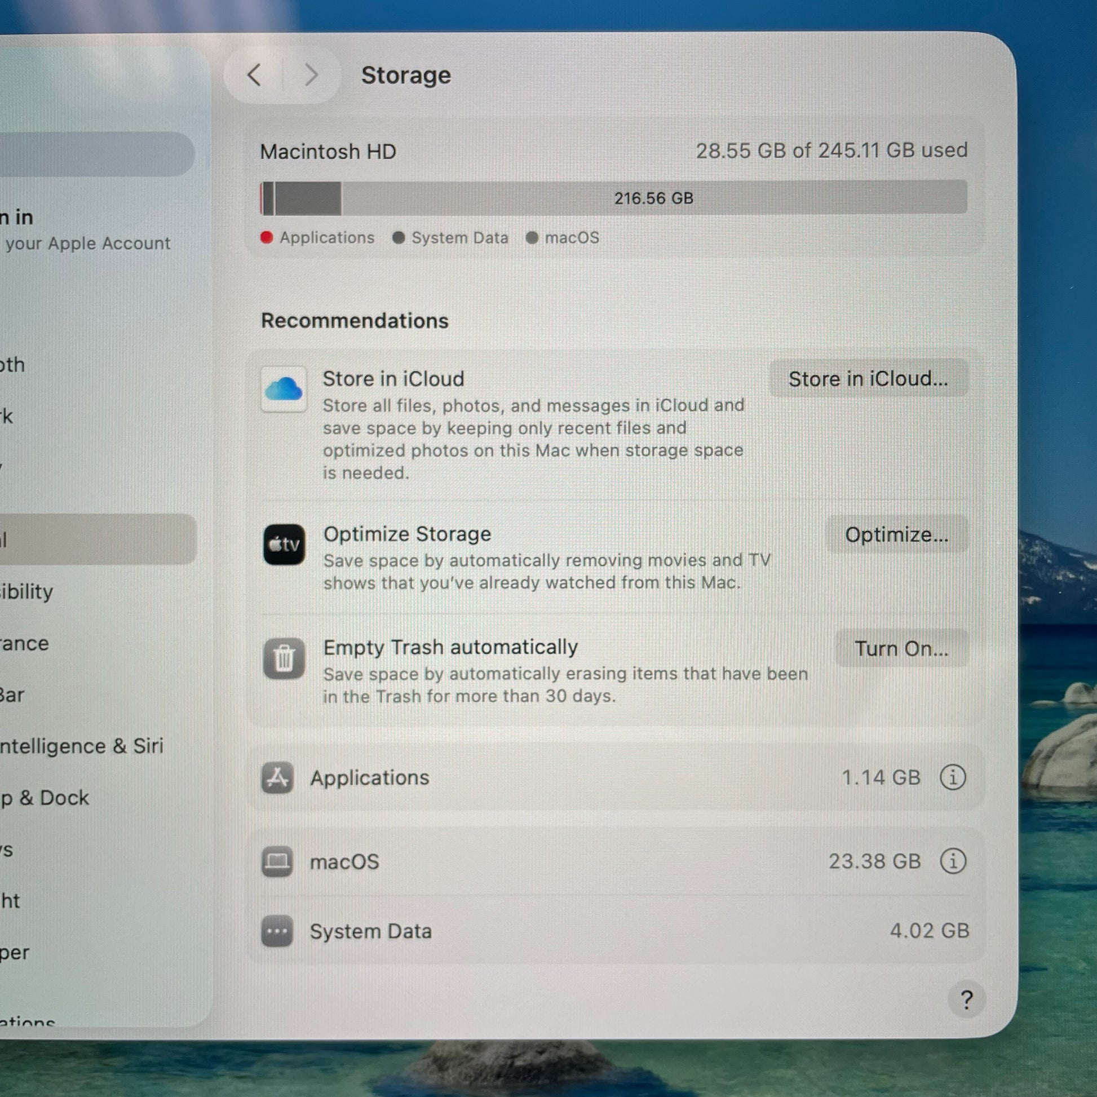The width and height of the screenshot is (1097, 1097).
Task: Sign in with your Apple Account
Action: pyautogui.click(x=85, y=230)
